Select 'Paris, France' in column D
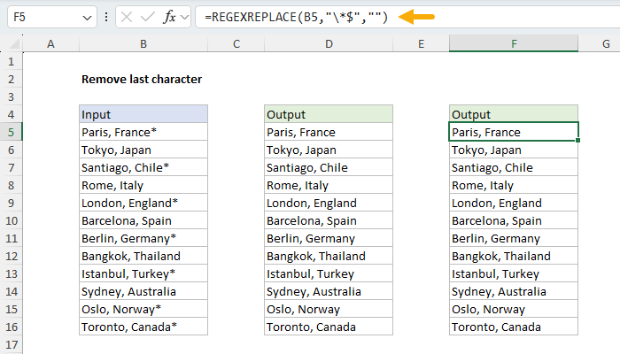 click(329, 133)
